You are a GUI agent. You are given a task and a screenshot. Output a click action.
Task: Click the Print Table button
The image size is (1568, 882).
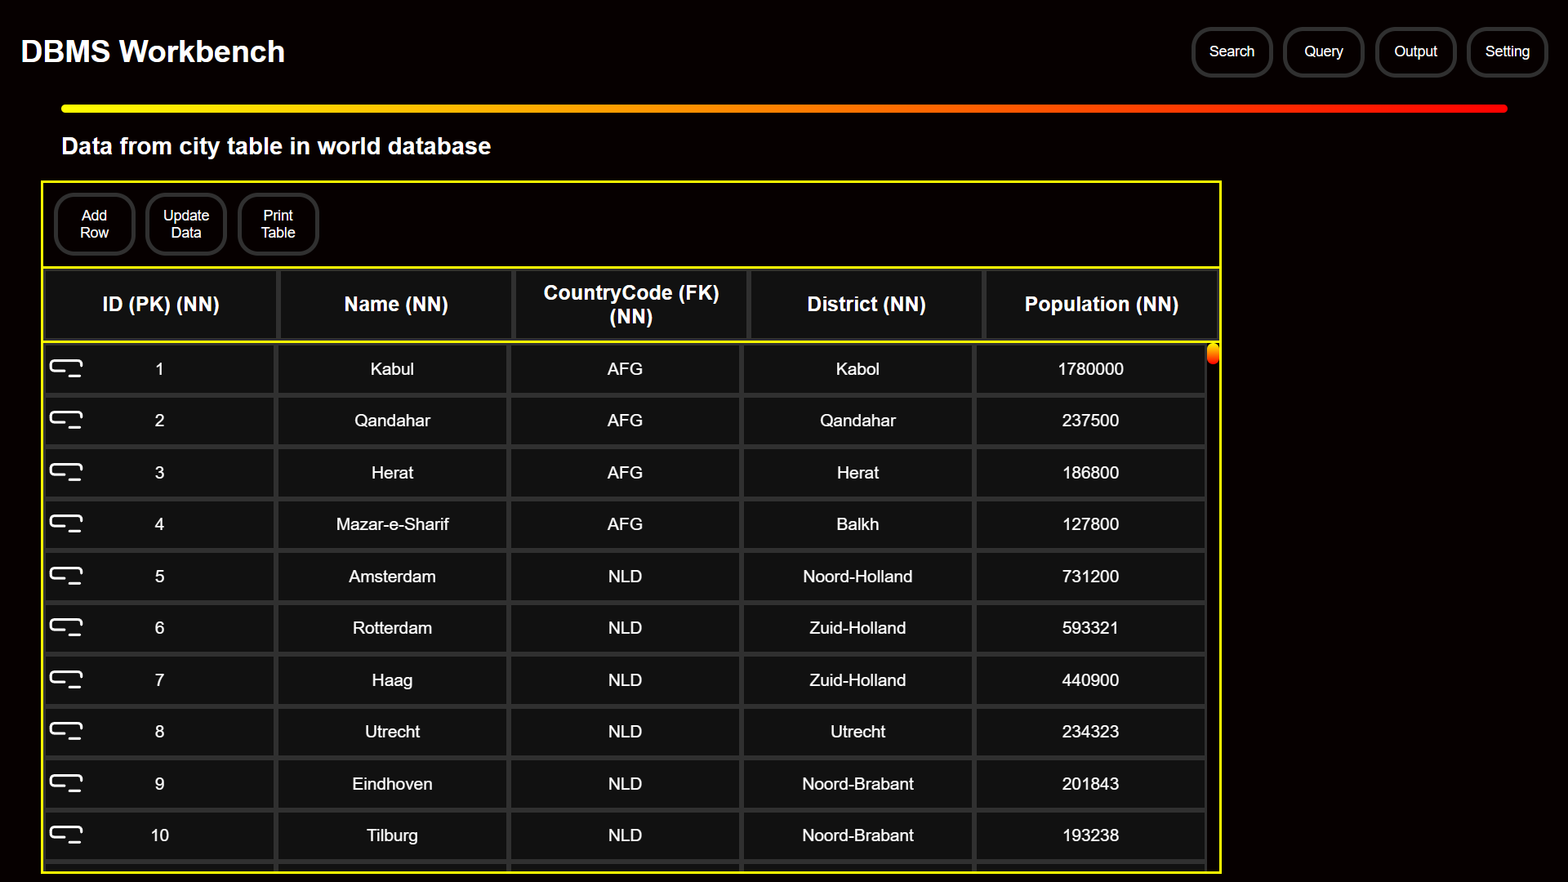pyautogui.click(x=278, y=224)
